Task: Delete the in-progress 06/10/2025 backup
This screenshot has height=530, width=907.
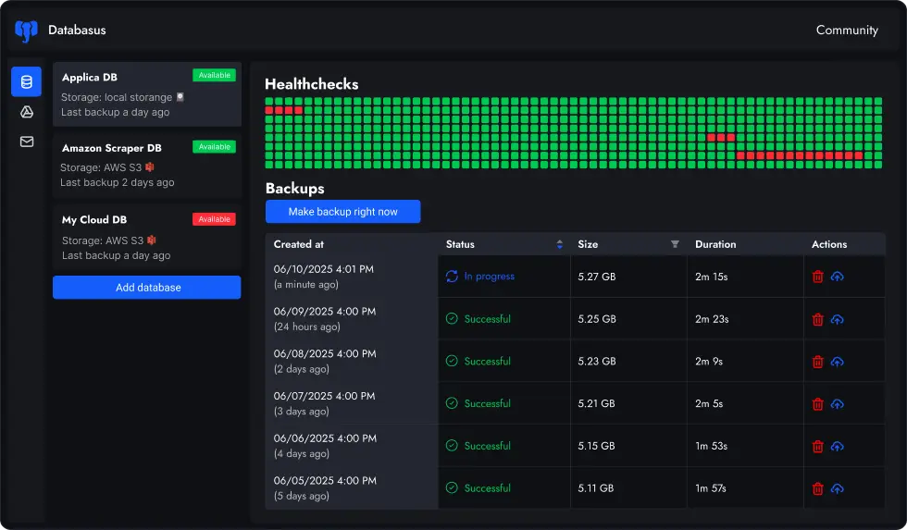Action: click(x=817, y=277)
